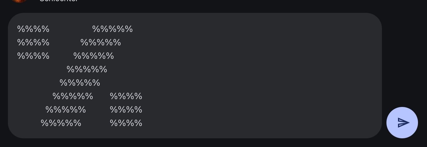This screenshot has height=147, width=427.
Task: Click the right percent group on line seven
Action: [x=126, y=109]
